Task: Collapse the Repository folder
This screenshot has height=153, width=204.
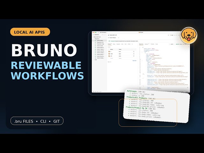Action: [94, 39]
